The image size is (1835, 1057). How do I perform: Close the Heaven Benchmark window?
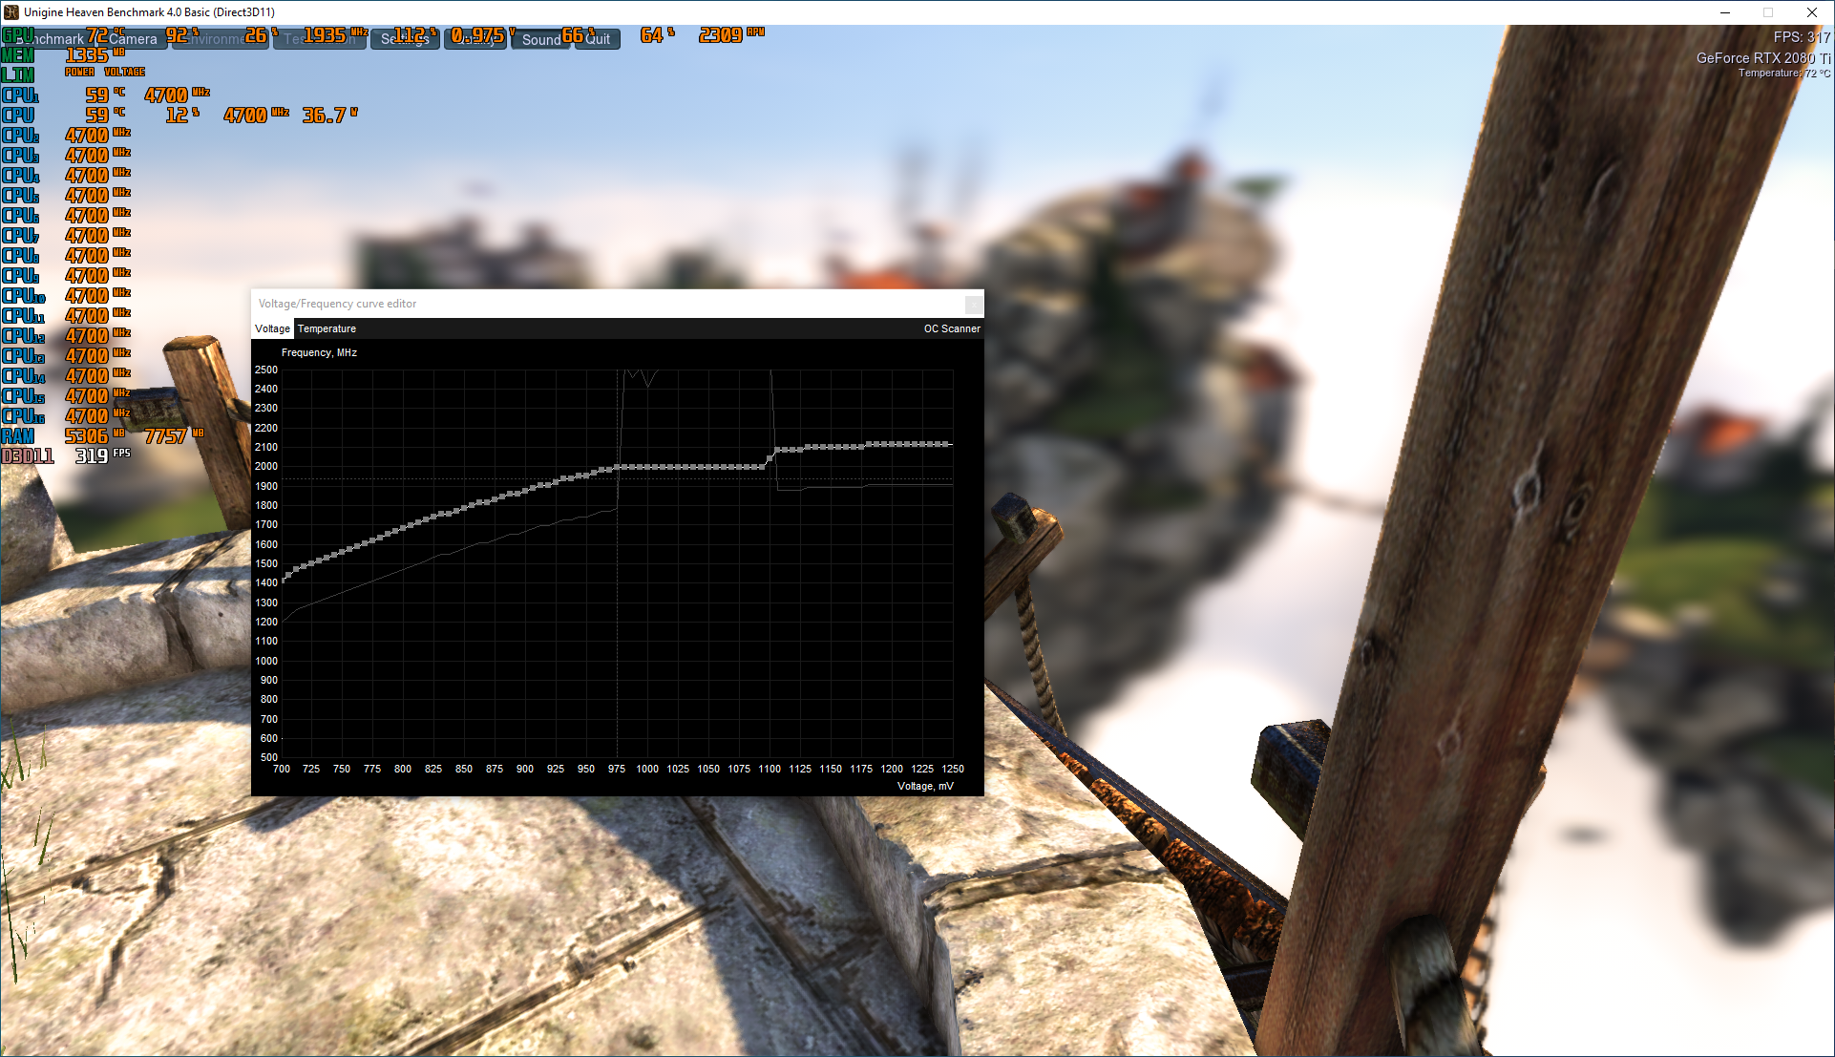pos(1811,12)
